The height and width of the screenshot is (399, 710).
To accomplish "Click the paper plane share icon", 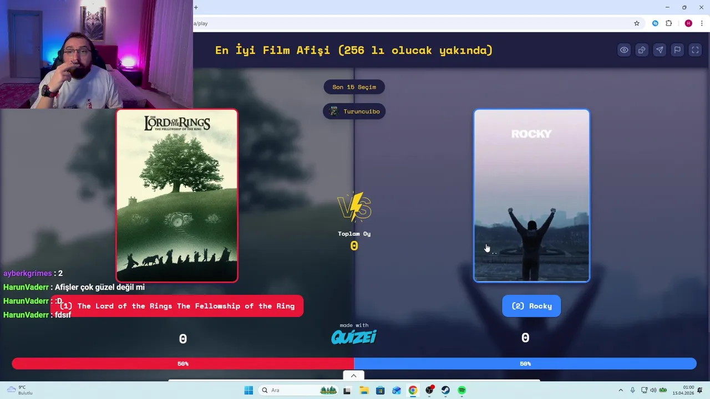I will point(660,50).
